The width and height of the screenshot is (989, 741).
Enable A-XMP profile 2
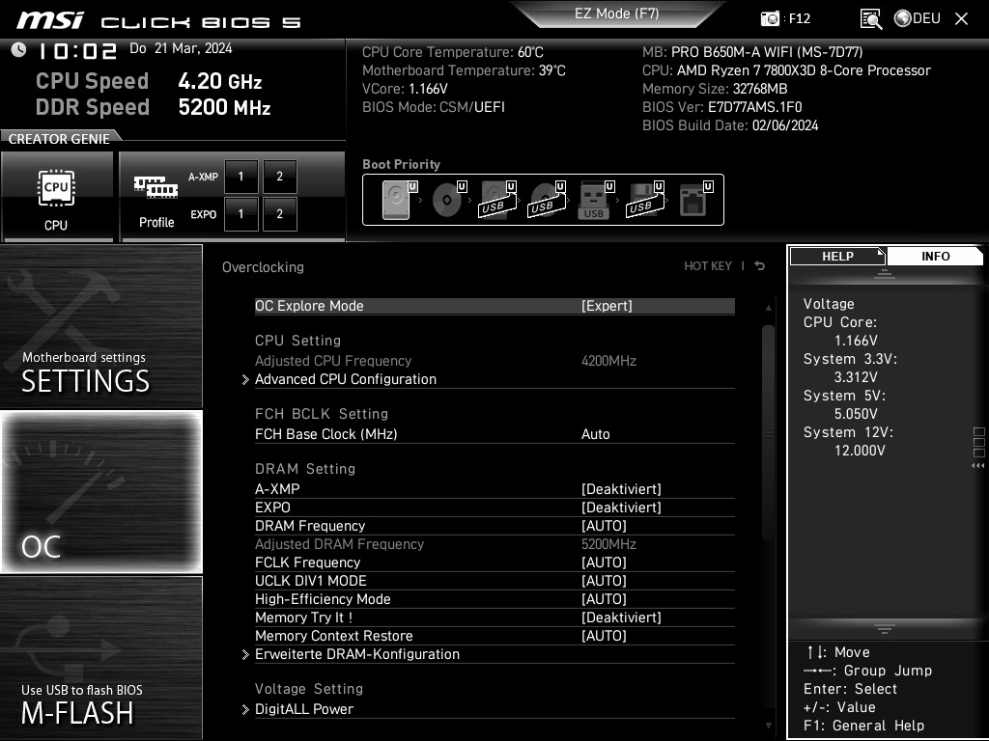[280, 177]
